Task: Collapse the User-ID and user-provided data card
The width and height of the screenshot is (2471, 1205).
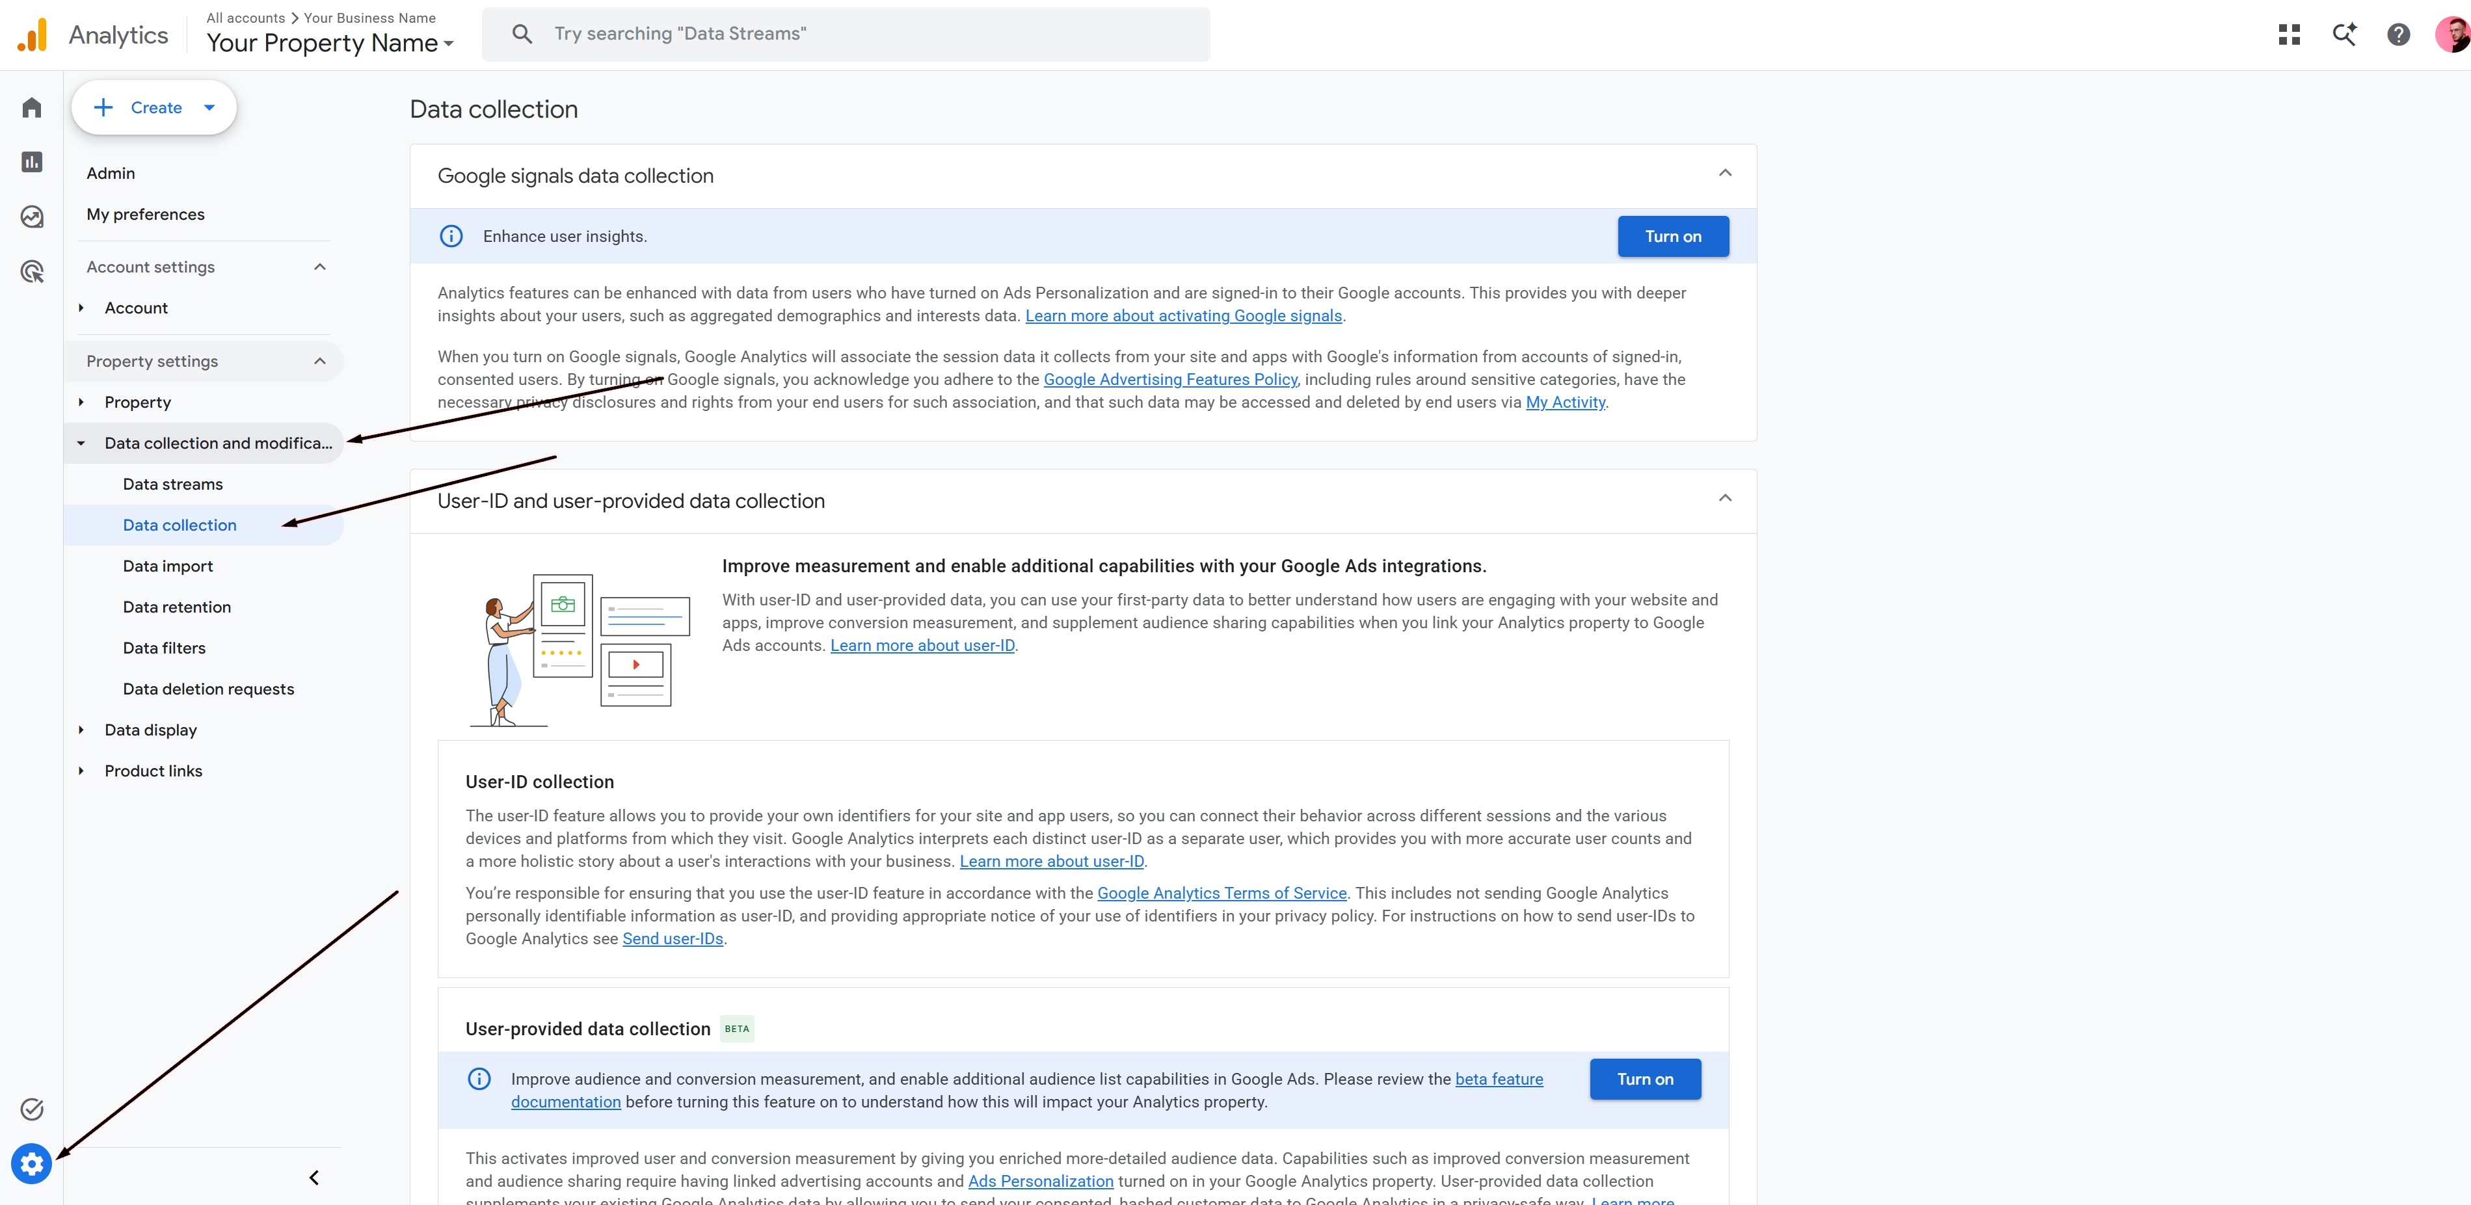Action: 1725,498
